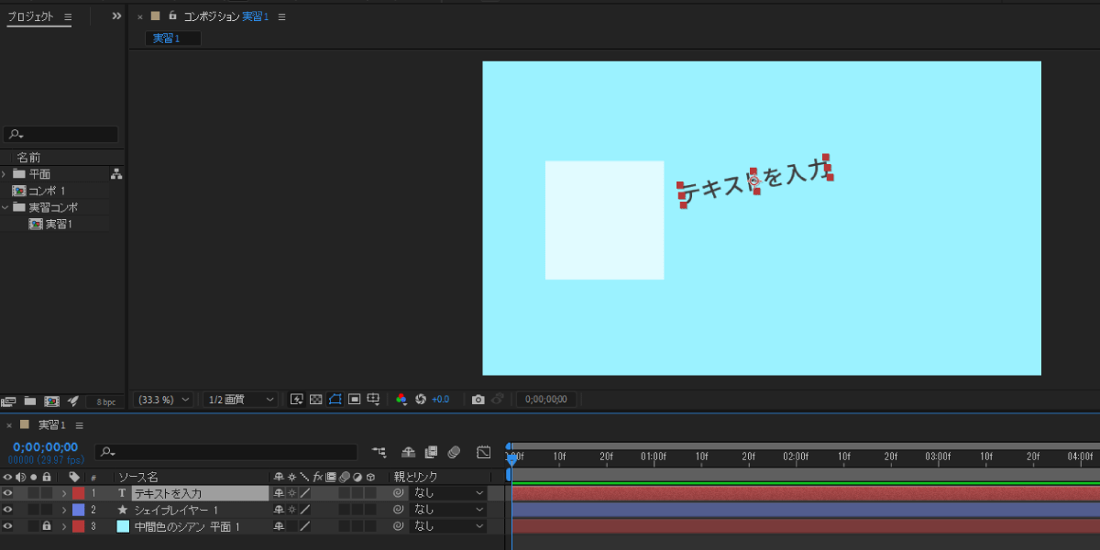Open parent dropdown for テキストを入力 layer

447,493
